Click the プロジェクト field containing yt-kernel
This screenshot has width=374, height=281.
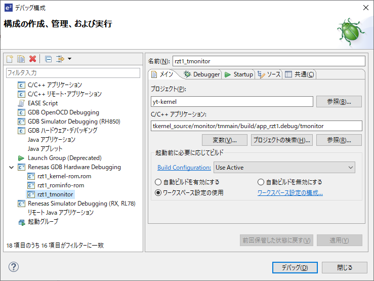(232, 102)
